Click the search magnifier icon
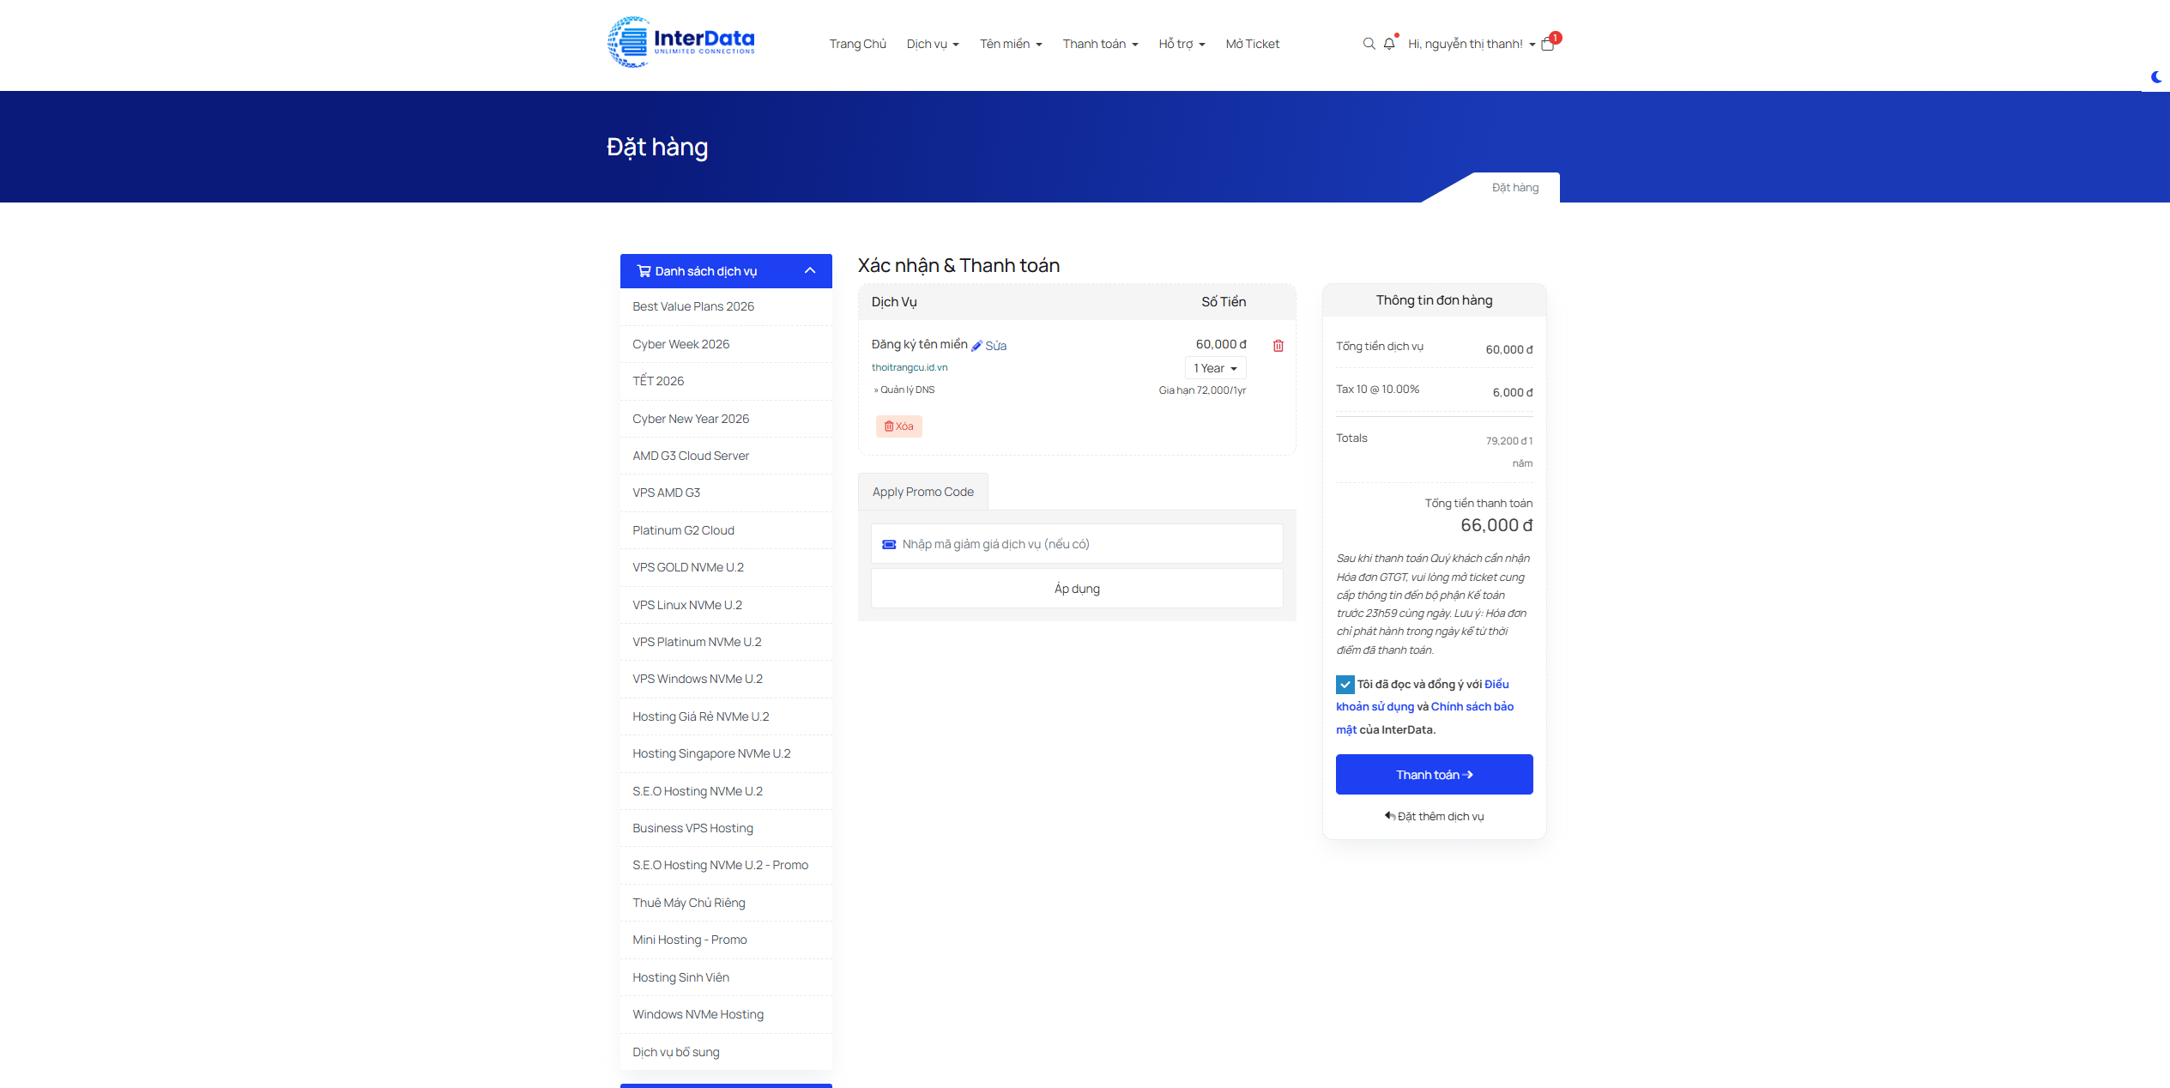 click(1369, 44)
